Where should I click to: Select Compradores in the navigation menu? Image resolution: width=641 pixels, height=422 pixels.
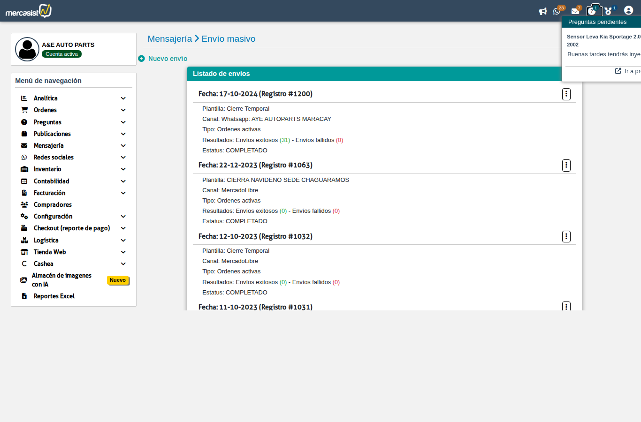(52, 204)
